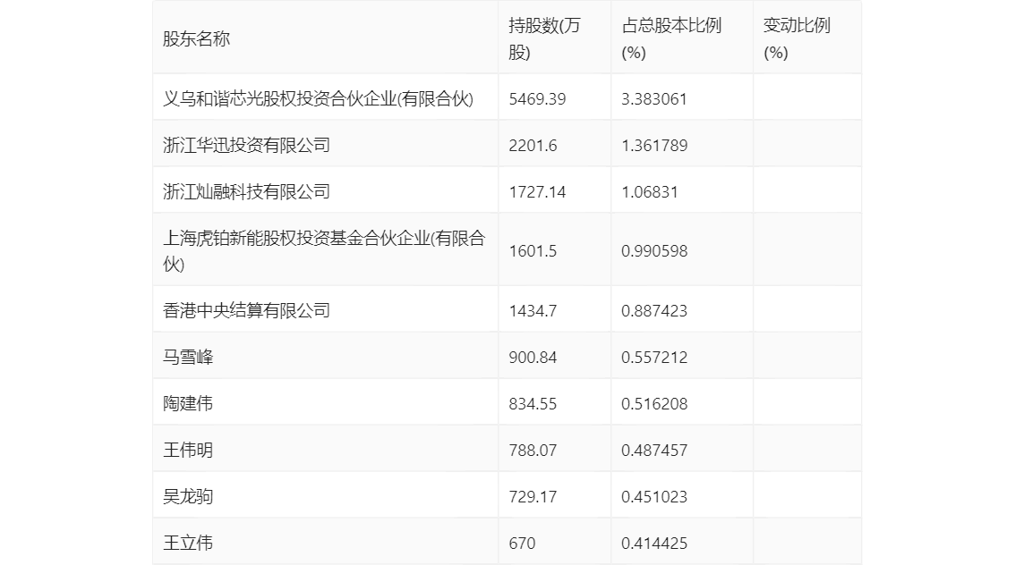Screen dimensions: 1015x565
Task: Select the percentage 0.414425
Action: pos(654,543)
